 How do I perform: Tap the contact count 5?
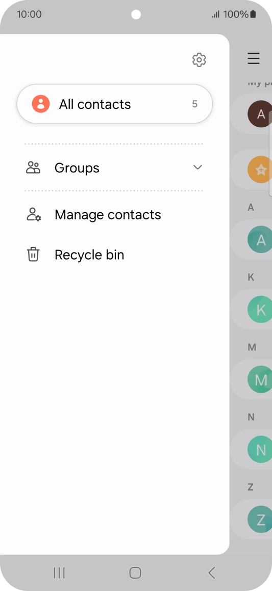click(x=194, y=104)
